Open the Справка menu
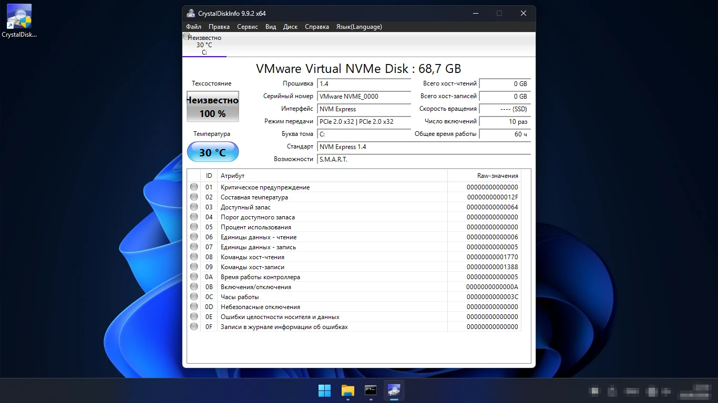Image resolution: width=718 pixels, height=403 pixels. [x=317, y=27]
